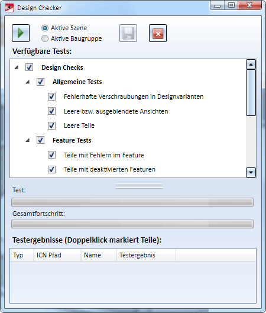Click the red X cancel icon
Screen dimensions: 266x313
tap(158, 33)
